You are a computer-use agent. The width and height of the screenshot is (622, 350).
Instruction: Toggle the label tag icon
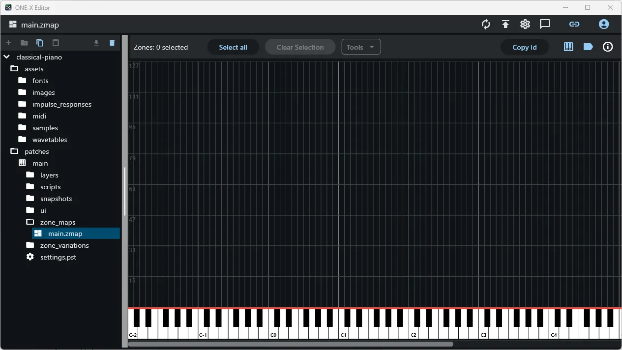[588, 47]
